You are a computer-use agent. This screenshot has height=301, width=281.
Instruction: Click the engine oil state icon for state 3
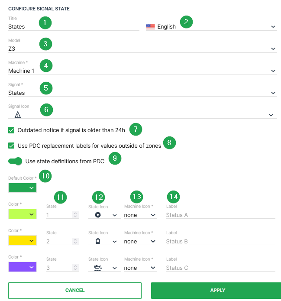[x=98, y=268]
